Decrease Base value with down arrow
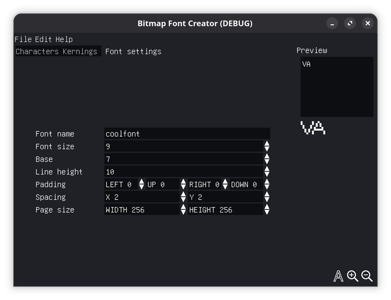Image resolution: width=391 pixels, height=300 pixels. coord(267,162)
